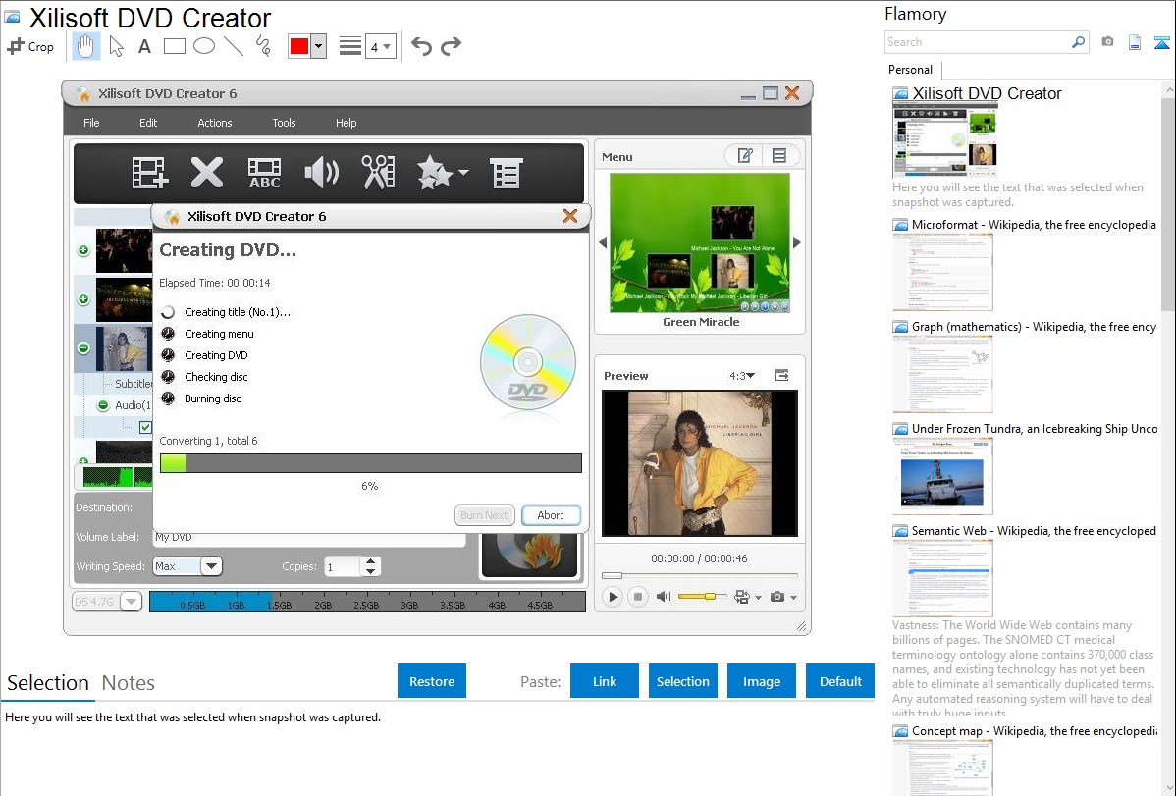Screen dimensions: 1176x796
Task: Click the Paste Link button
Action: [x=605, y=681]
